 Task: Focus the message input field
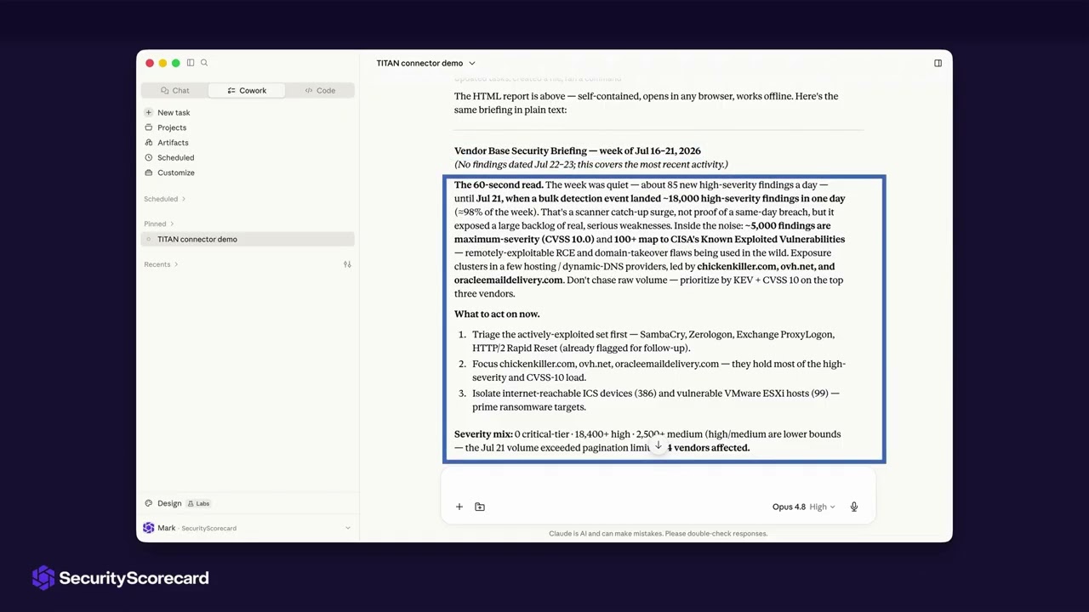click(659, 483)
